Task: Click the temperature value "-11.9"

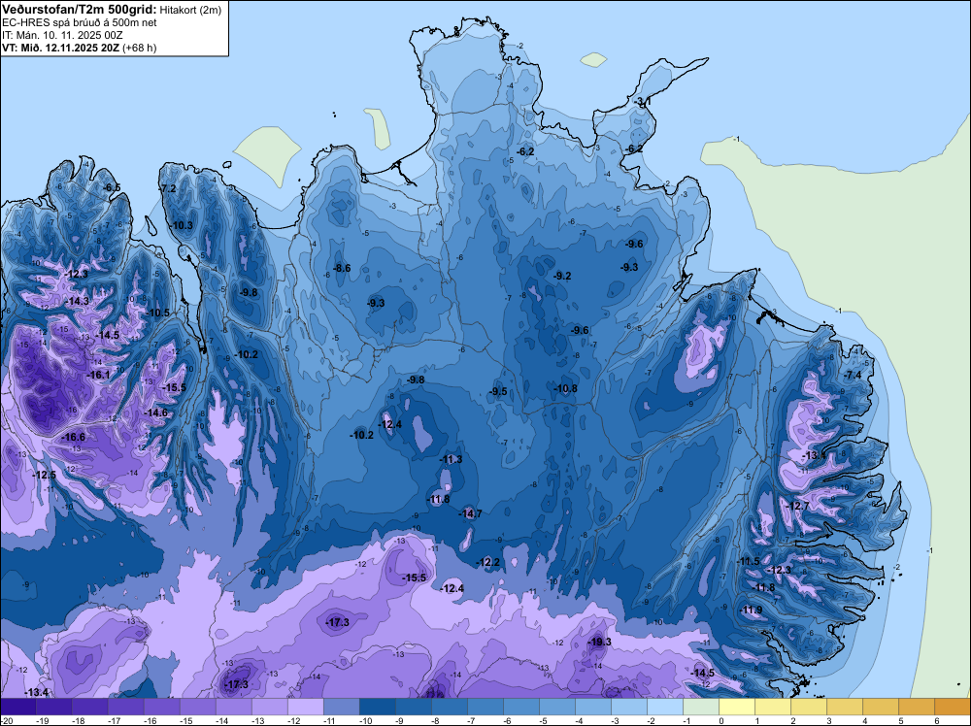Action: [752, 609]
